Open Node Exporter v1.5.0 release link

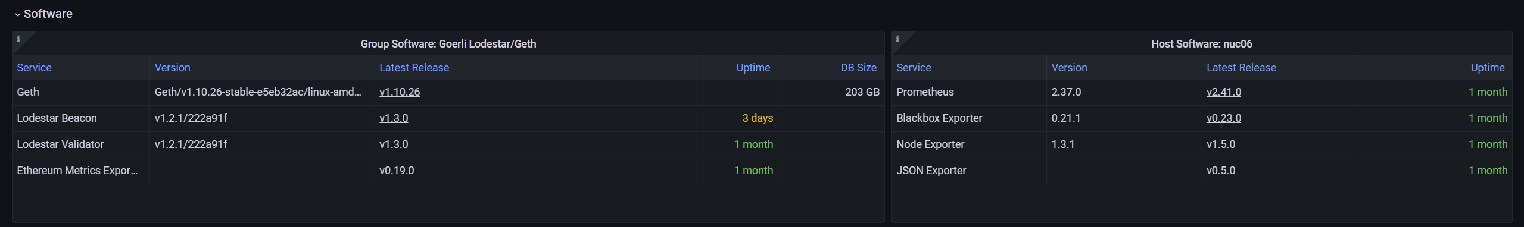click(x=1221, y=144)
